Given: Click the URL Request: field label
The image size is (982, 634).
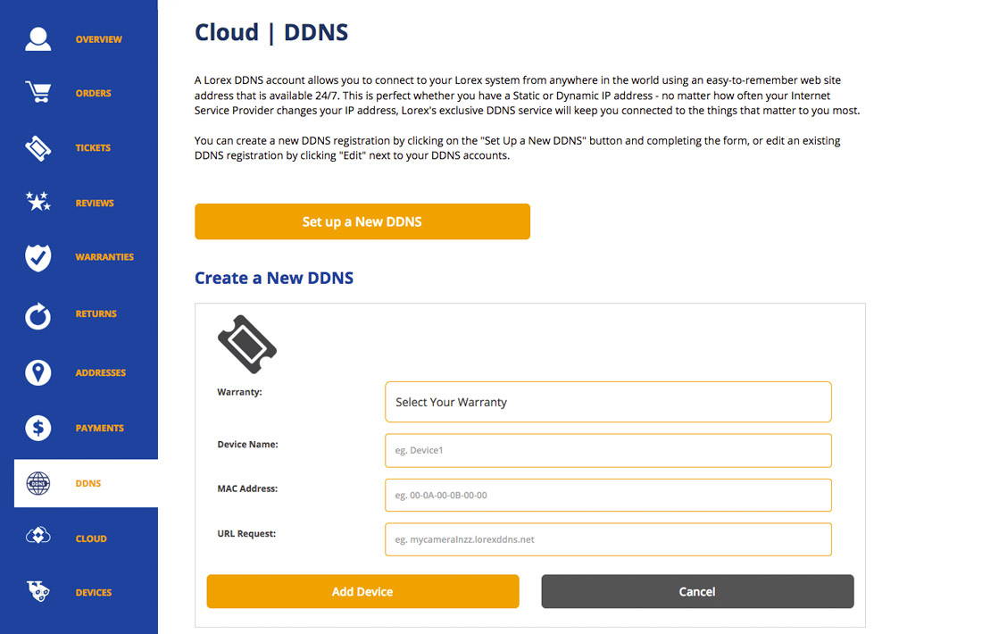Looking at the screenshot, I should tap(246, 534).
